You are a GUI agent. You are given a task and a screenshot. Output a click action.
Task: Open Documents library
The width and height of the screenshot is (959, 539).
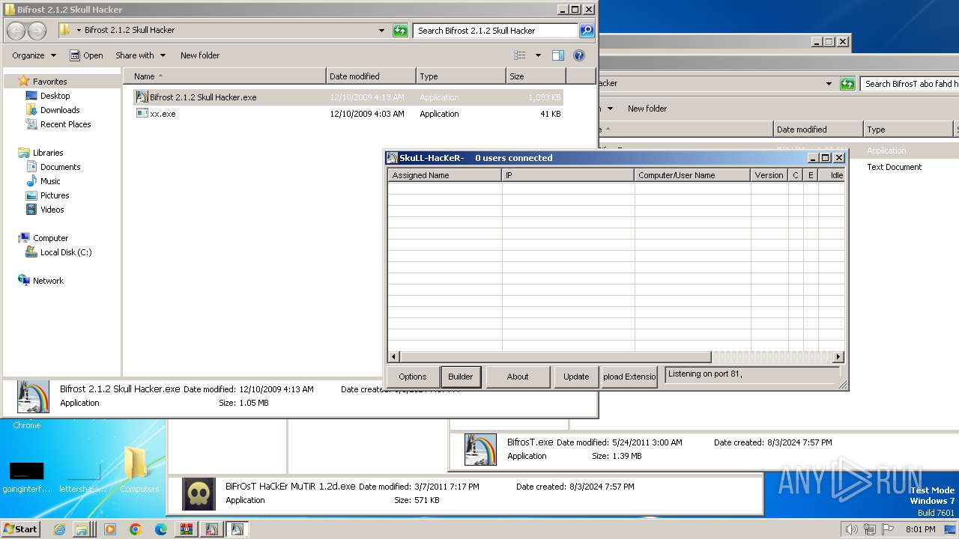(x=60, y=167)
